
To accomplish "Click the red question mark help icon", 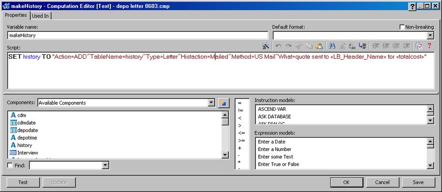I will pos(429,46).
